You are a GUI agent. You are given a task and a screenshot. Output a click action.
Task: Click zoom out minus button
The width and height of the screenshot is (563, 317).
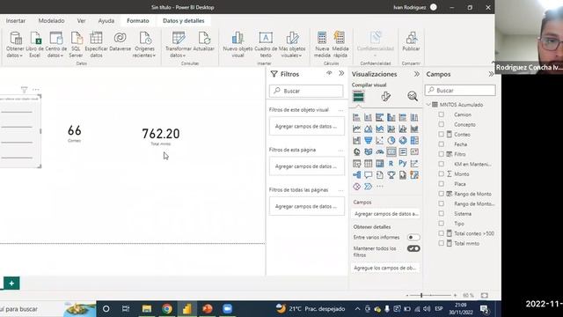(407, 296)
